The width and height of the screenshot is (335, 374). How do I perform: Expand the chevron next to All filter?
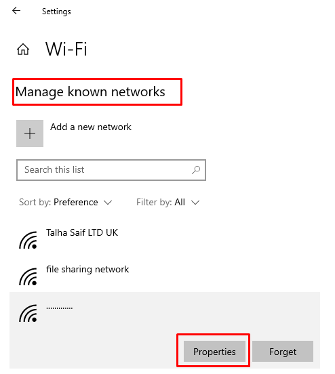point(195,203)
